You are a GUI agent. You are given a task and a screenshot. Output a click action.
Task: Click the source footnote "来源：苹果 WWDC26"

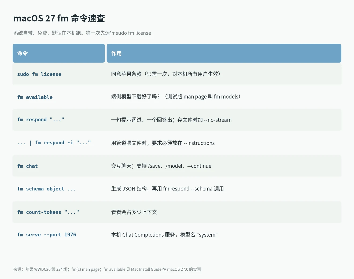pyautogui.click(x=107, y=269)
